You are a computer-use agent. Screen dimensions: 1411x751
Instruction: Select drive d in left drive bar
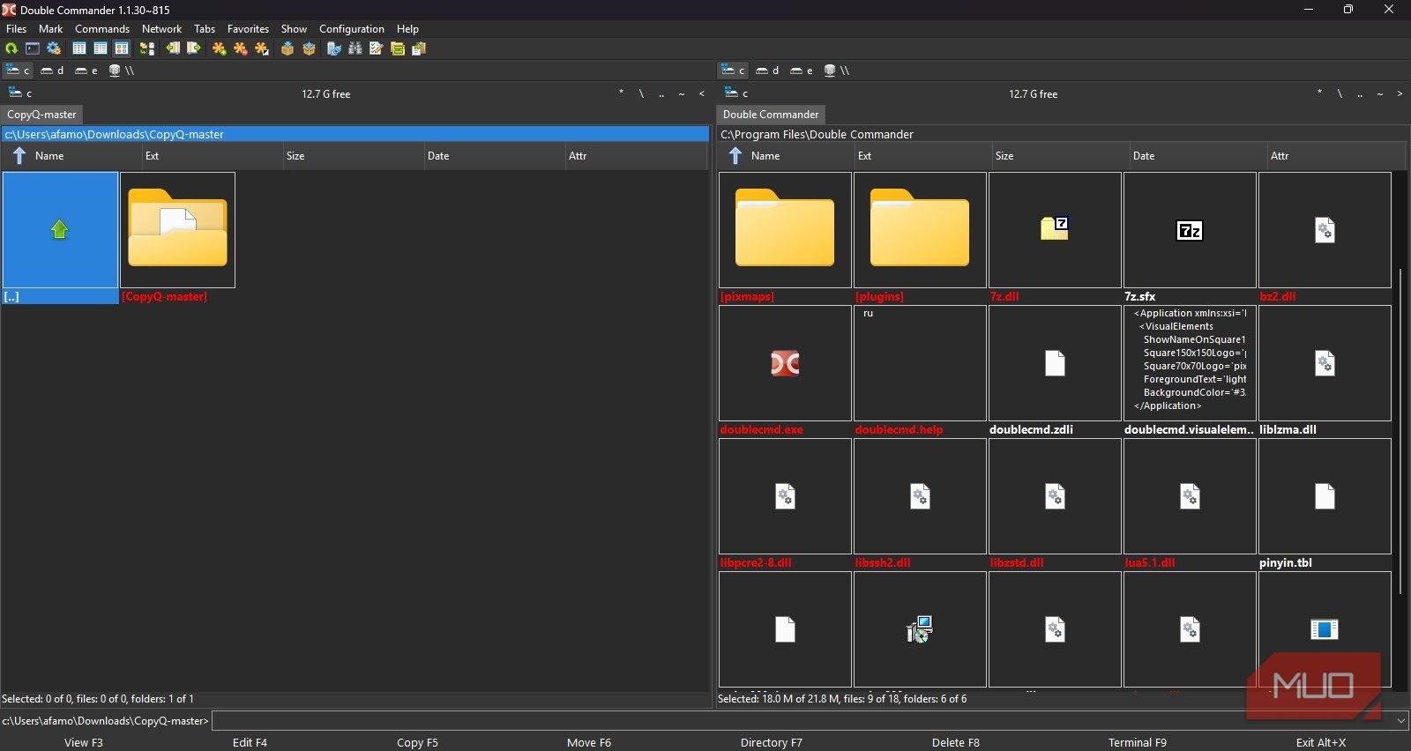pos(52,71)
